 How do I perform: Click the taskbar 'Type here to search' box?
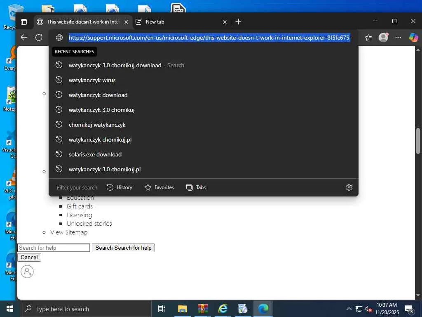point(86,309)
